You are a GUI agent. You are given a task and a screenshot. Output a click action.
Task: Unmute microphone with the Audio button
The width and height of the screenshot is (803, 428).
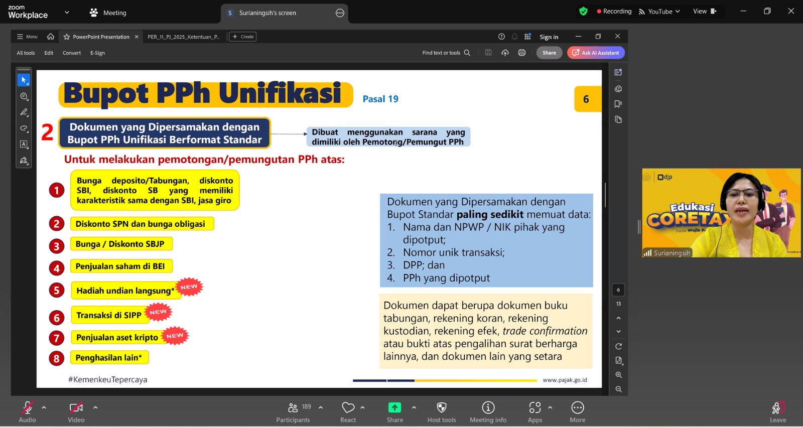pos(27,408)
